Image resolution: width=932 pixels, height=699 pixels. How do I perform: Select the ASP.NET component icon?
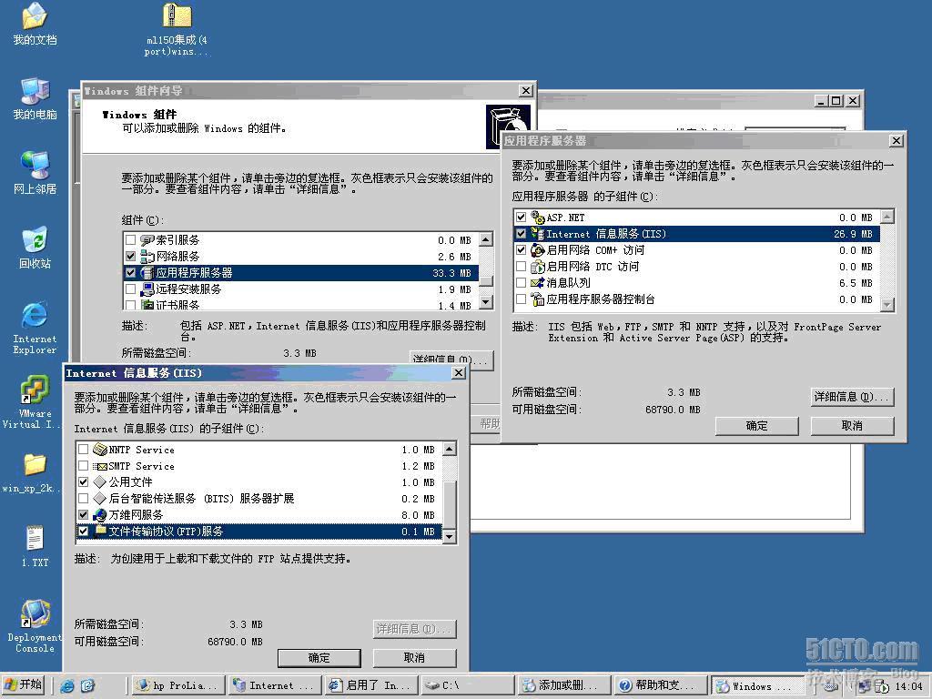[x=537, y=218]
